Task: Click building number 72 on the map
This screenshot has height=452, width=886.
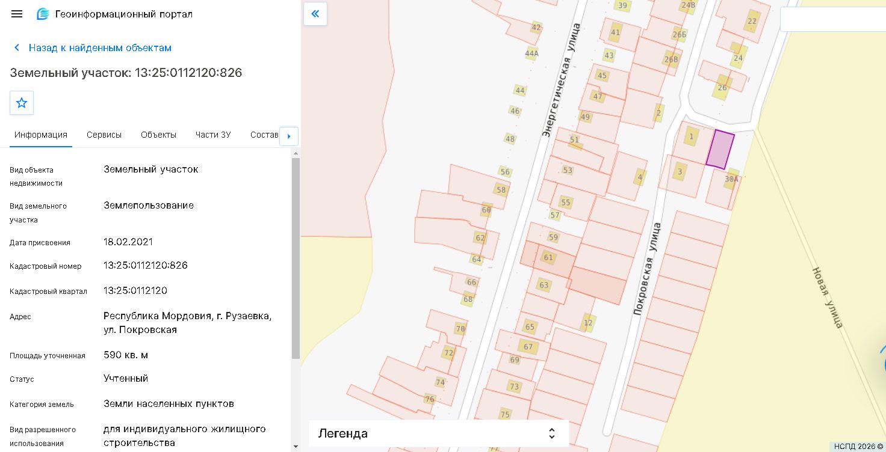Action: 448,353
